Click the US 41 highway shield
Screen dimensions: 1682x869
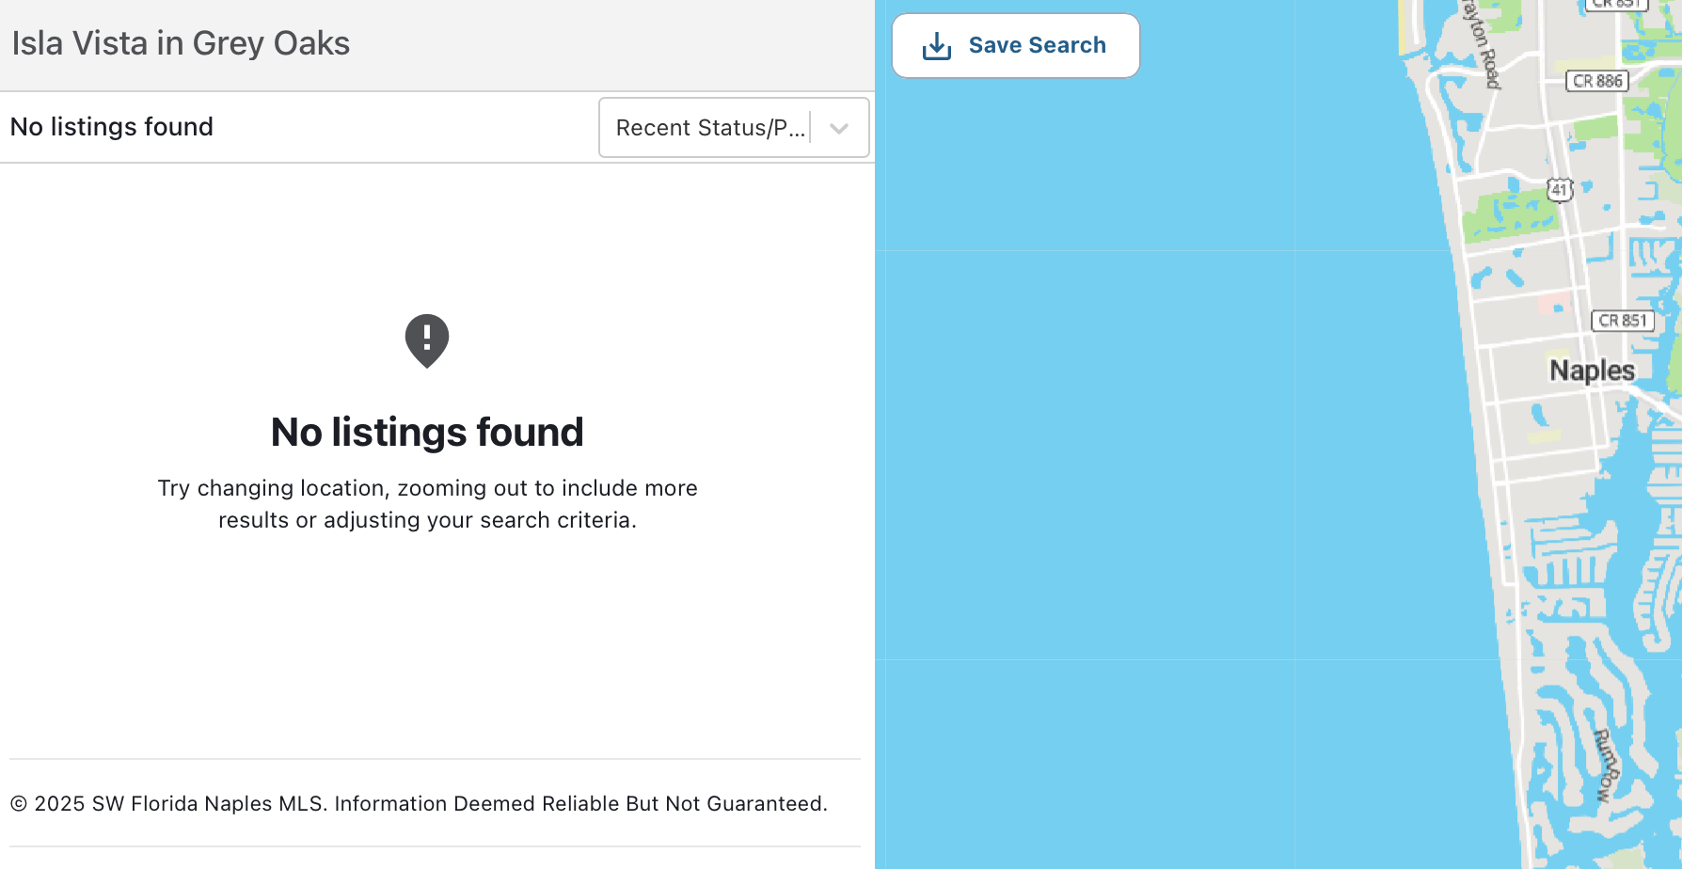pyautogui.click(x=1559, y=190)
